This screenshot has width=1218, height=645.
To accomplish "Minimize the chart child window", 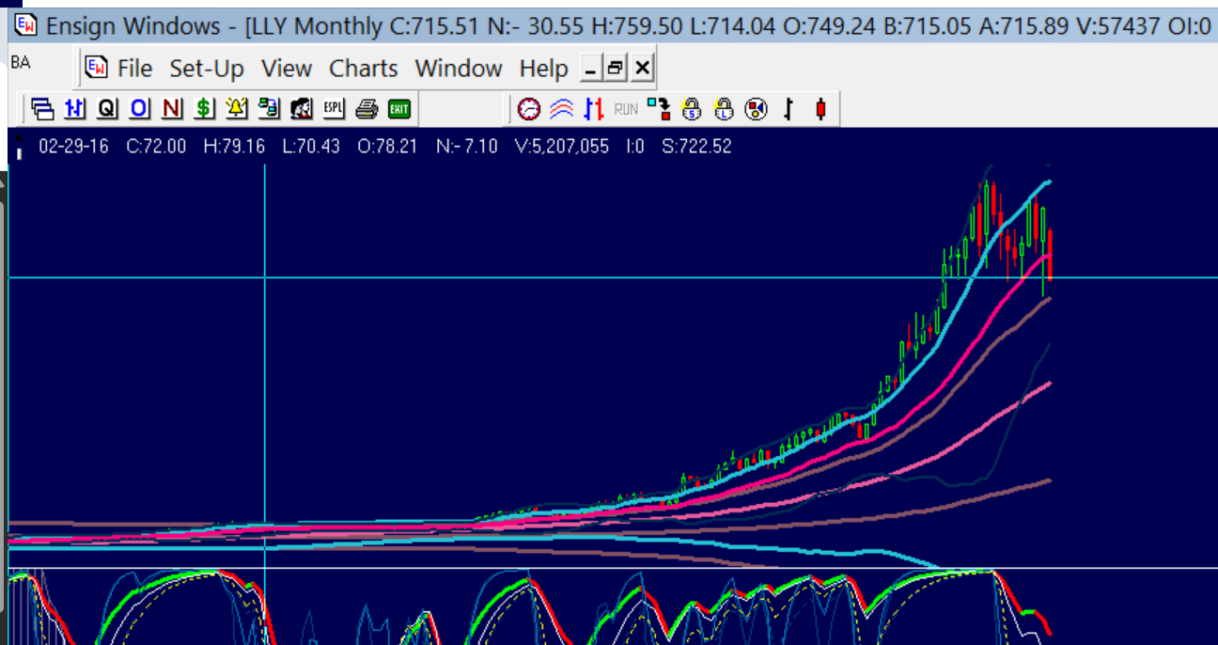I will 591,68.
